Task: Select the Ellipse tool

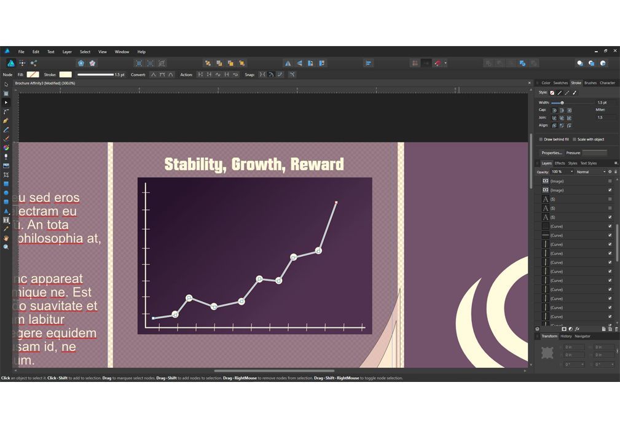Action: click(x=6, y=193)
